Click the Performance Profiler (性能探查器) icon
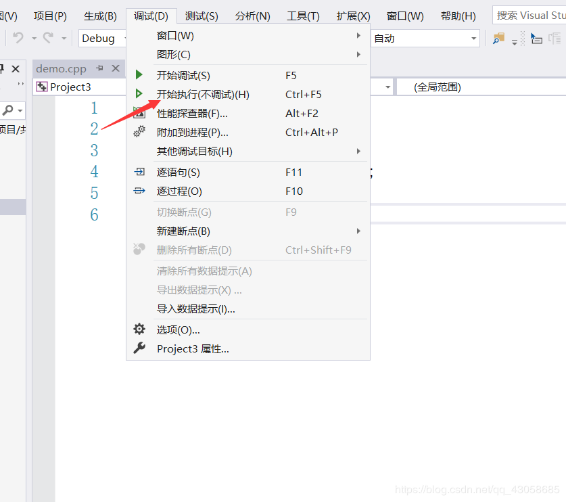 coord(139,113)
